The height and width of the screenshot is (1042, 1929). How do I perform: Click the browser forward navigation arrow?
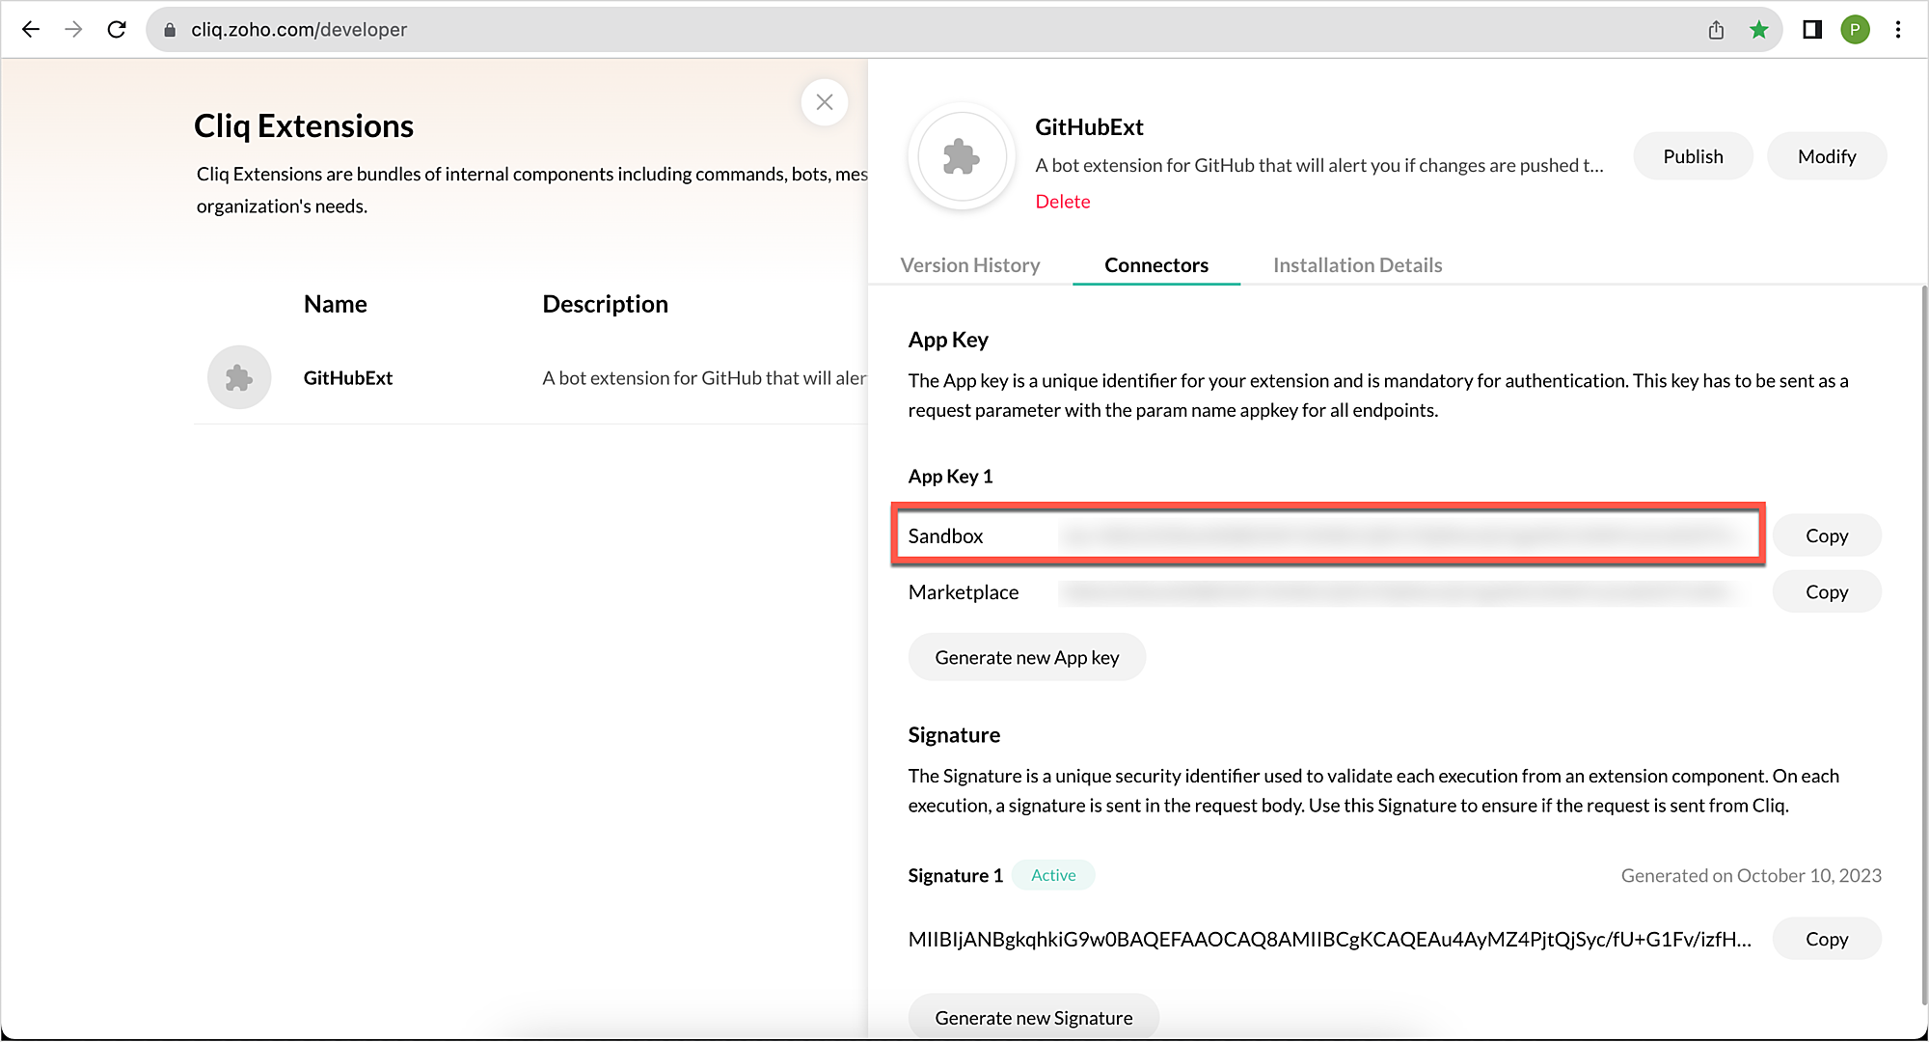[73, 28]
